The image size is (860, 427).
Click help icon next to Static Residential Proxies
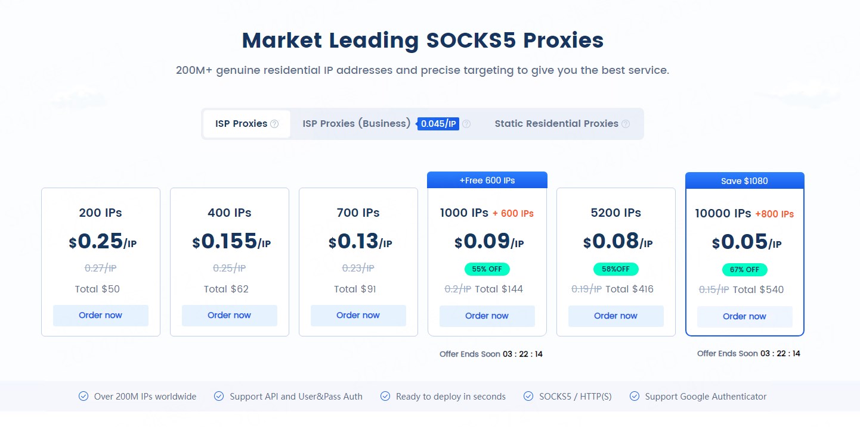[625, 124]
